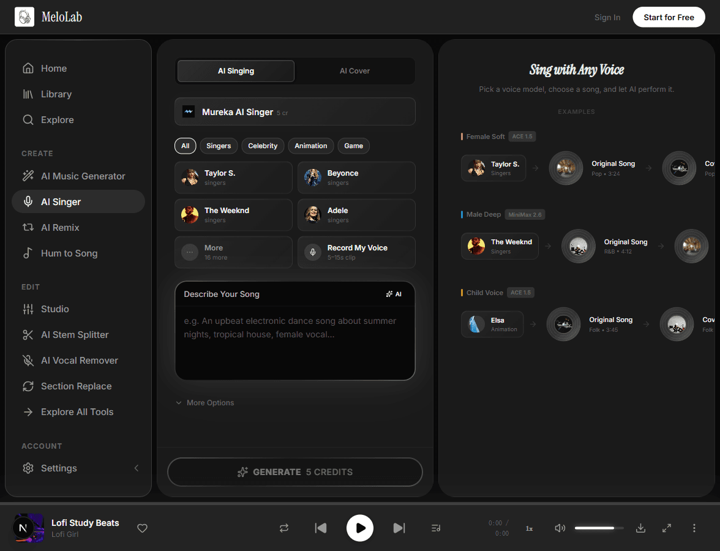Screen dimensions: 720x551
Task: Open player more options menu
Action: coord(694,528)
